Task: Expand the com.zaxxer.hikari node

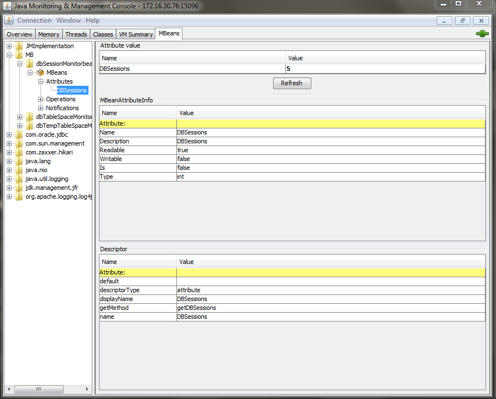Action: tap(9, 152)
